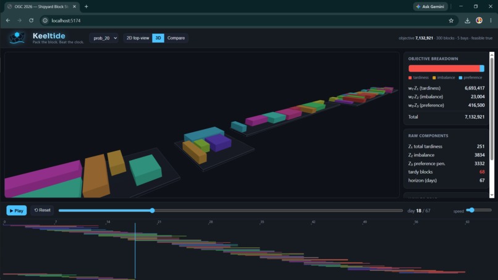
Task: Close the OGC 2026 browser tab
Action: 75,6
